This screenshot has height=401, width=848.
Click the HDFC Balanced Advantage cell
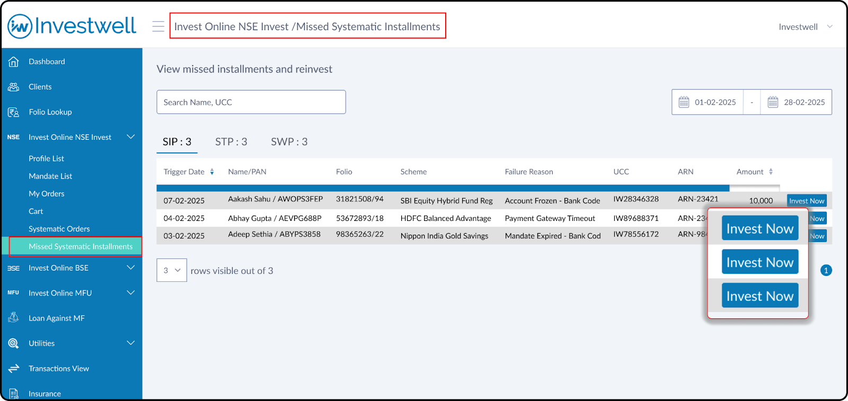tap(446, 218)
